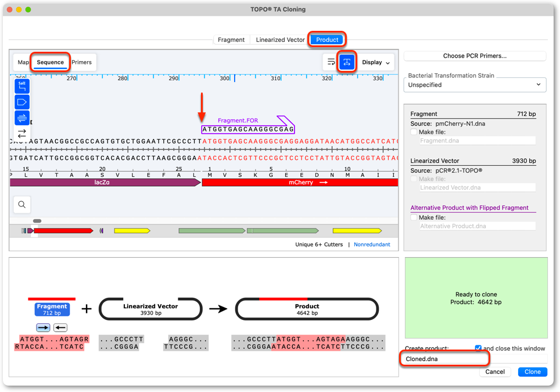Viewport: 560px width, 392px height.
Task: Click Linearized Vector.dna file name field
Action: (478, 187)
